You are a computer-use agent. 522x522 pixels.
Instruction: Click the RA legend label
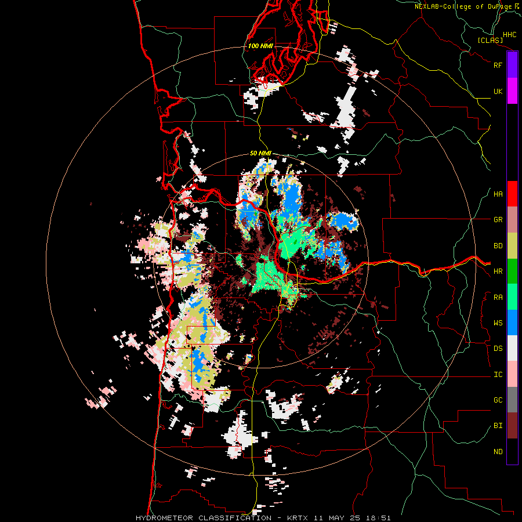click(x=498, y=298)
